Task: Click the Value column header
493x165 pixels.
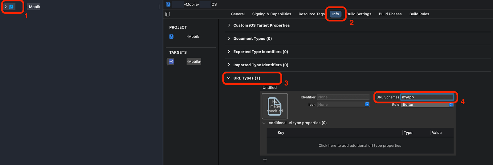Action: [x=437, y=133]
